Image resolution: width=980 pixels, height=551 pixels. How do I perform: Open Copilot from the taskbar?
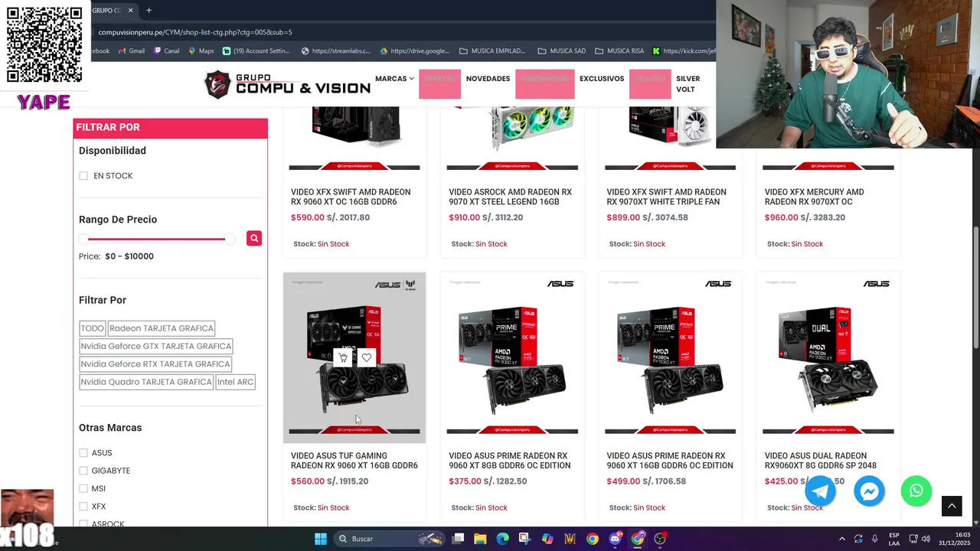point(547,539)
